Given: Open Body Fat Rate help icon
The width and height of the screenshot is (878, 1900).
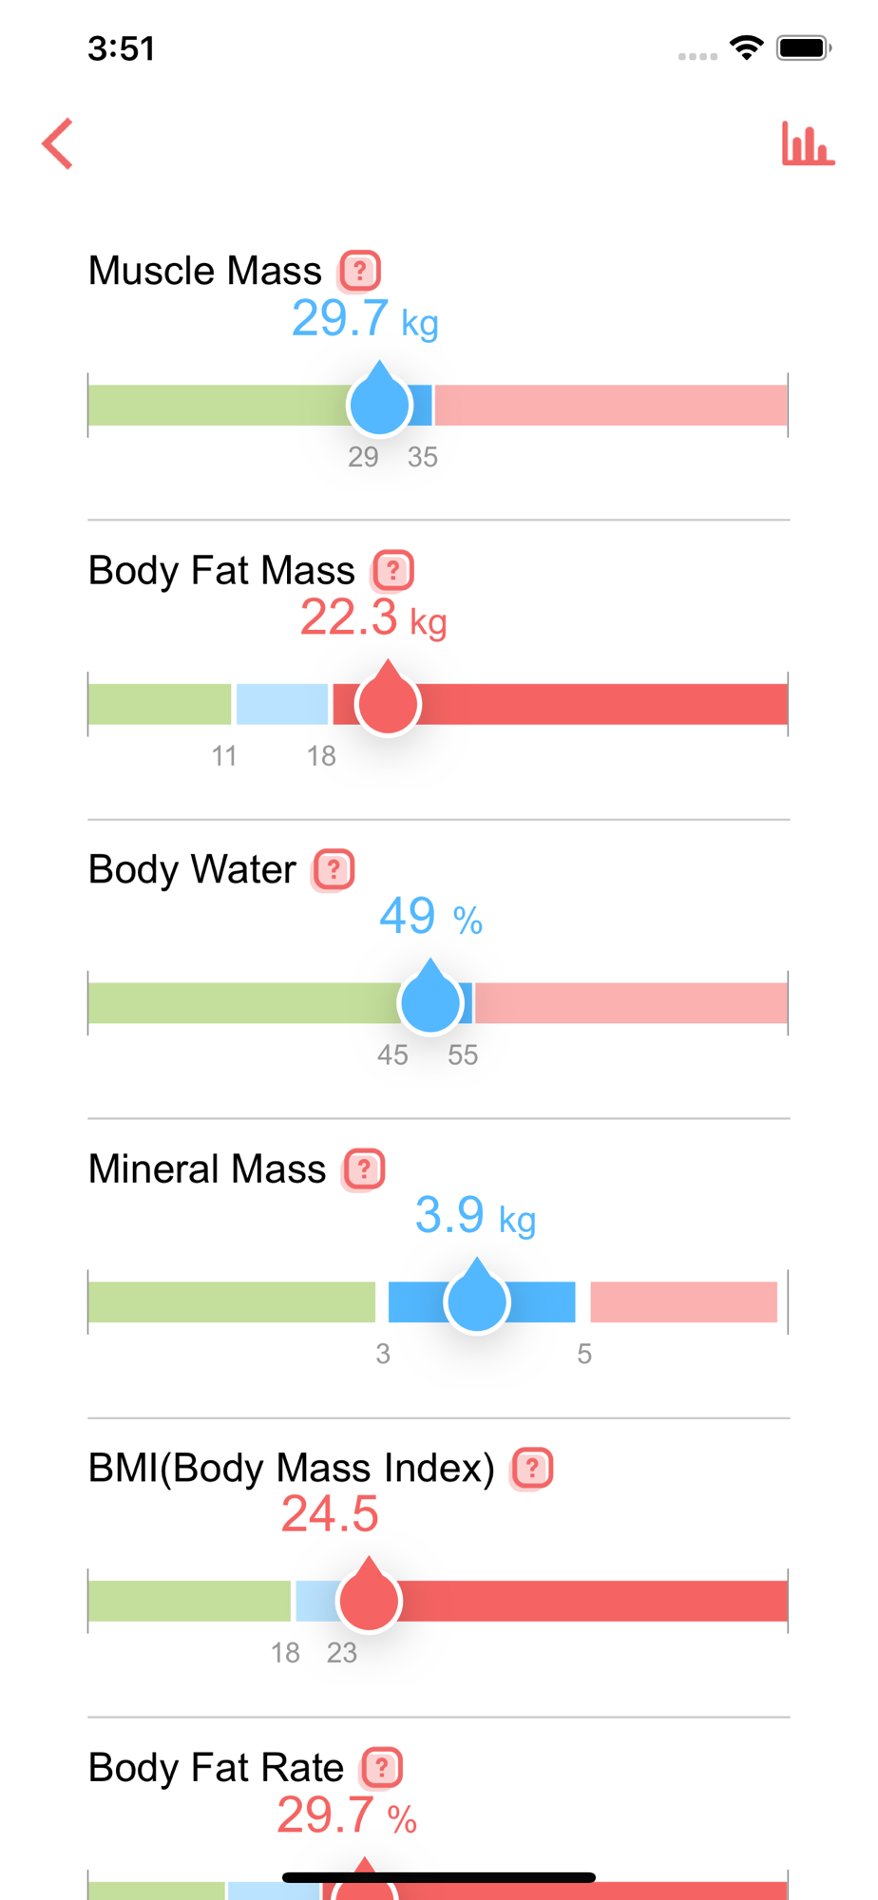Looking at the screenshot, I should coord(383,1768).
